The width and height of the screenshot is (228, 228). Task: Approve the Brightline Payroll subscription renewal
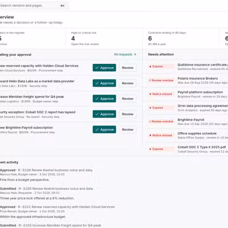pyautogui.click(x=104, y=129)
